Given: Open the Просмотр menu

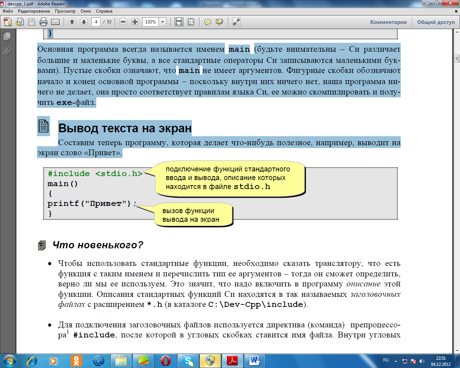Looking at the screenshot, I should (65, 11).
